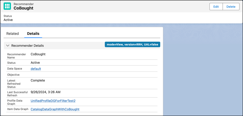Screen dimensions: 243x116
Task: Click the Complete refreshed status value
Action: click(x=38, y=81)
